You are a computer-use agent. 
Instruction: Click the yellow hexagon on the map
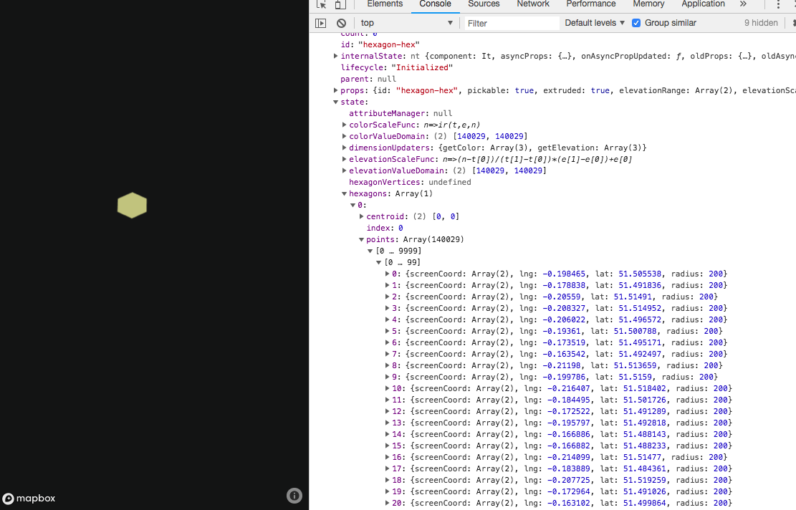coord(132,205)
